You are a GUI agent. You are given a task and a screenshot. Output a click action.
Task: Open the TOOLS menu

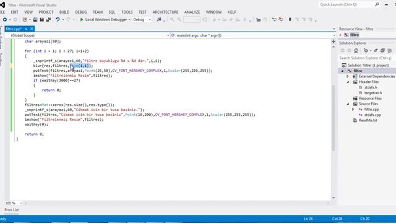(x=127, y=12)
